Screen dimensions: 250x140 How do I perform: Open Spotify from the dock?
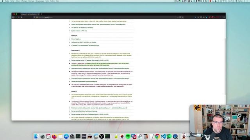click(128, 136)
